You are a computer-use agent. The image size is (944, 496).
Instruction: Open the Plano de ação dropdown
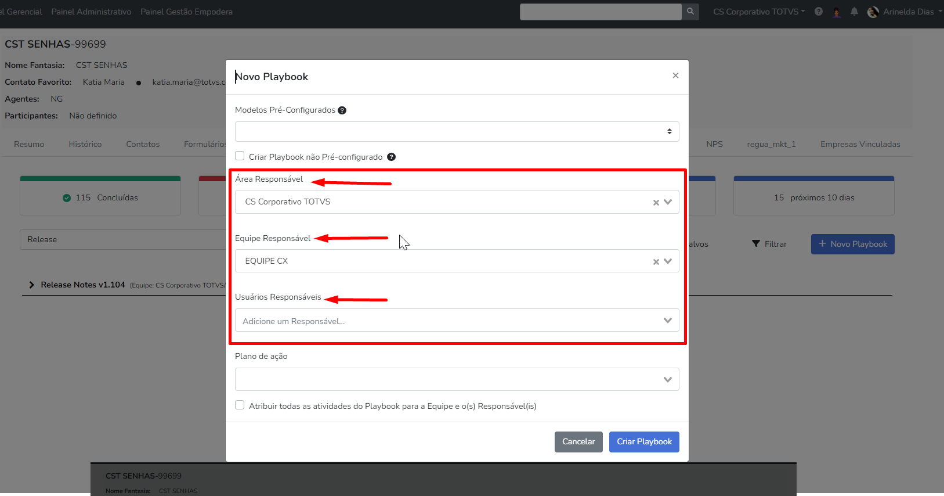(457, 379)
